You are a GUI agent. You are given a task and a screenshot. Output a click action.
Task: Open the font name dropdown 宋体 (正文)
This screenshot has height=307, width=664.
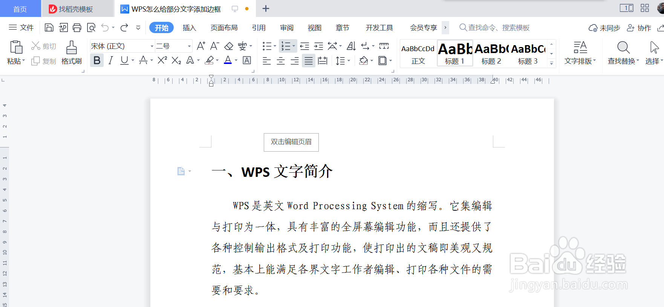(x=152, y=46)
